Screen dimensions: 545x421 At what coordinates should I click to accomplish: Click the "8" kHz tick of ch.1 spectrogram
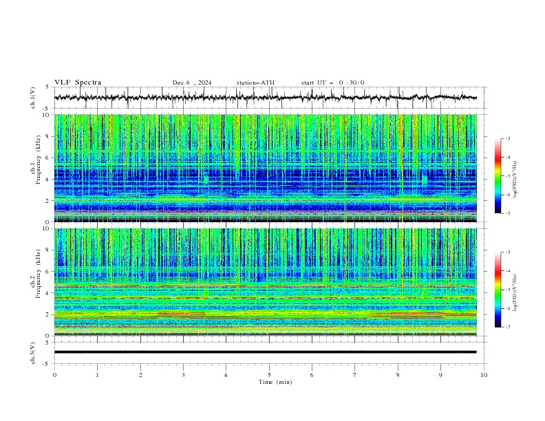click(49, 136)
